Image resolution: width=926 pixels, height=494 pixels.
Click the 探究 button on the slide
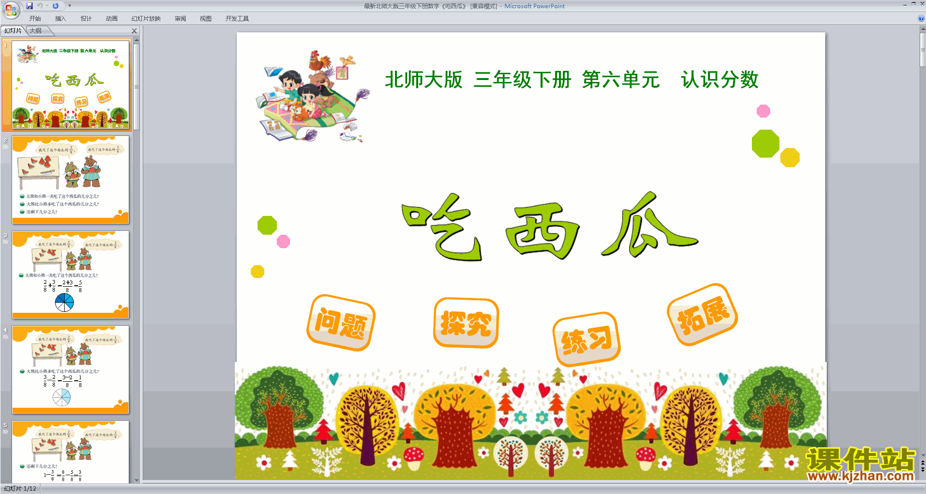click(x=466, y=322)
